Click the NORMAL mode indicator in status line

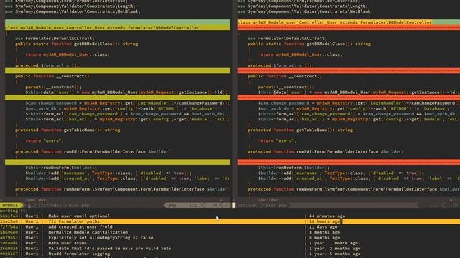coord(11,206)
